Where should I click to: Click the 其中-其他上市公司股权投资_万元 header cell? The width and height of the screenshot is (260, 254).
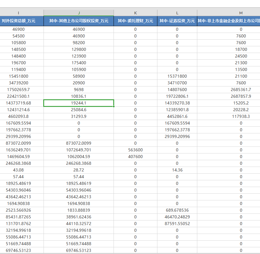click(79, 21)
